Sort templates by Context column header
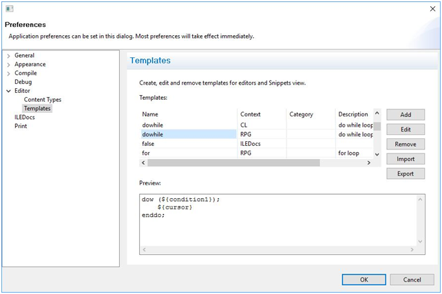This screenshot has height=294, width=442. tap(262, 114)
